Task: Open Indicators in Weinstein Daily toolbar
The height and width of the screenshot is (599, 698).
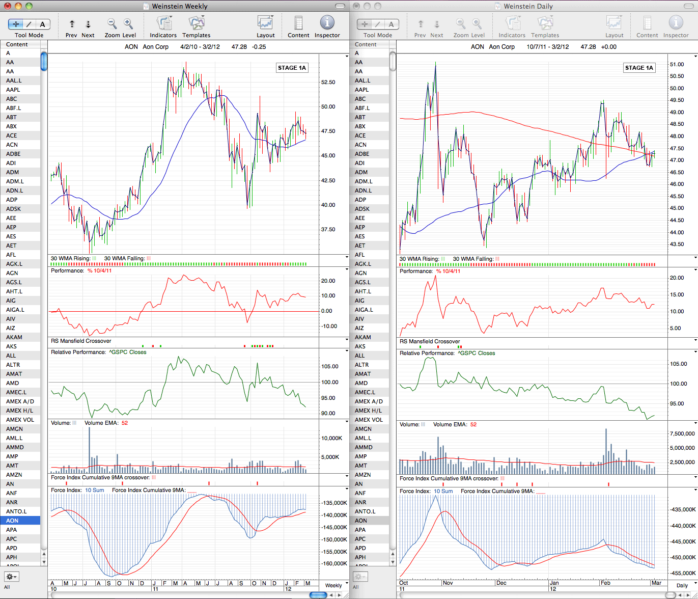Action: click(512, 23)
